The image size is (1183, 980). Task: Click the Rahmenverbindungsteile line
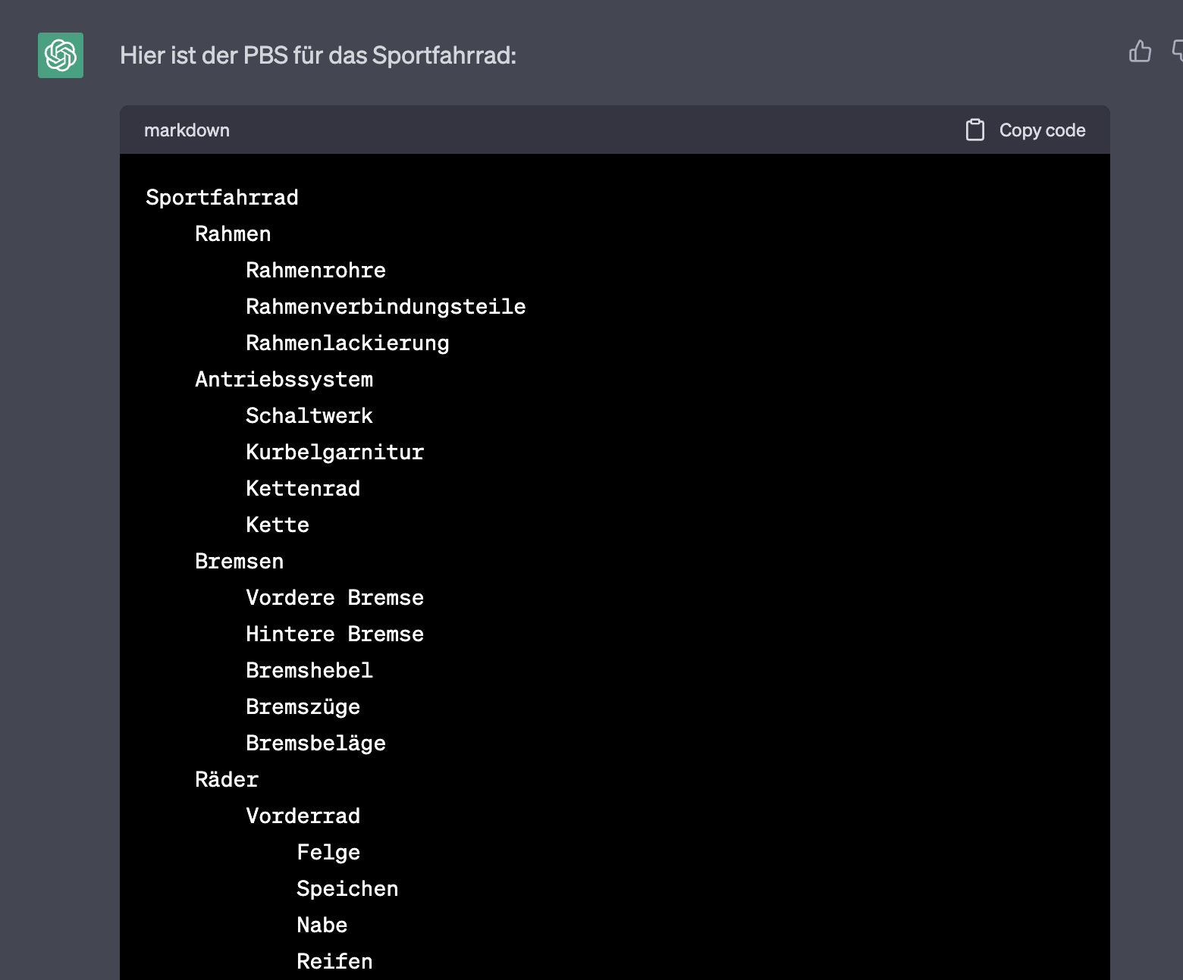pyautogui.click(x=385, y=307)
